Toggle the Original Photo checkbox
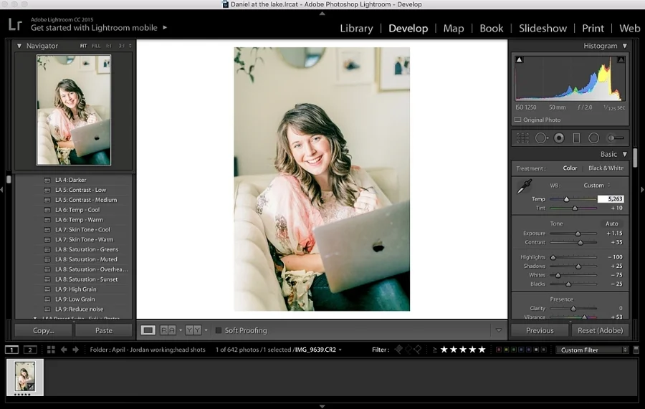Viewport: 645px width, 409px height. 518,120
